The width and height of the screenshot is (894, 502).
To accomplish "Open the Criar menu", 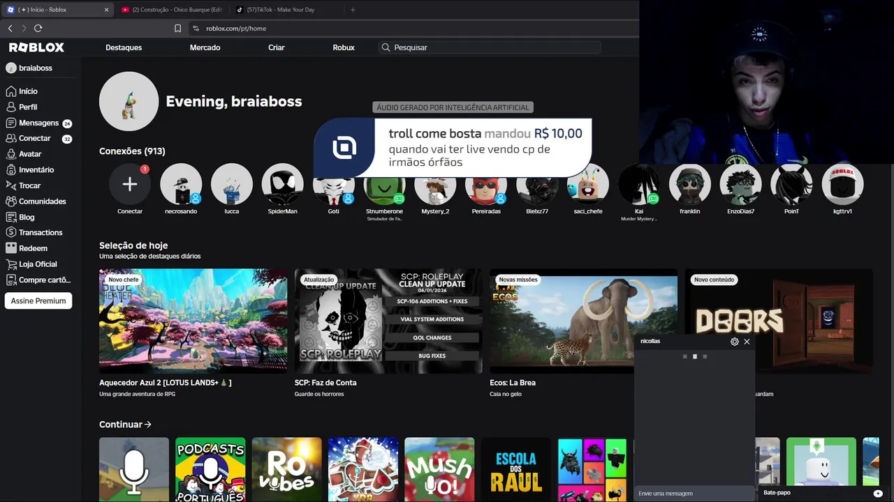I will tap(277, 47).
